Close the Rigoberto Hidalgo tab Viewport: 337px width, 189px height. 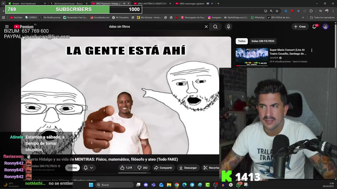[128, 3]
